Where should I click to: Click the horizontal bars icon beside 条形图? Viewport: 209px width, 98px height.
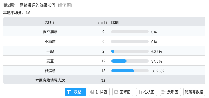(163, 92)
